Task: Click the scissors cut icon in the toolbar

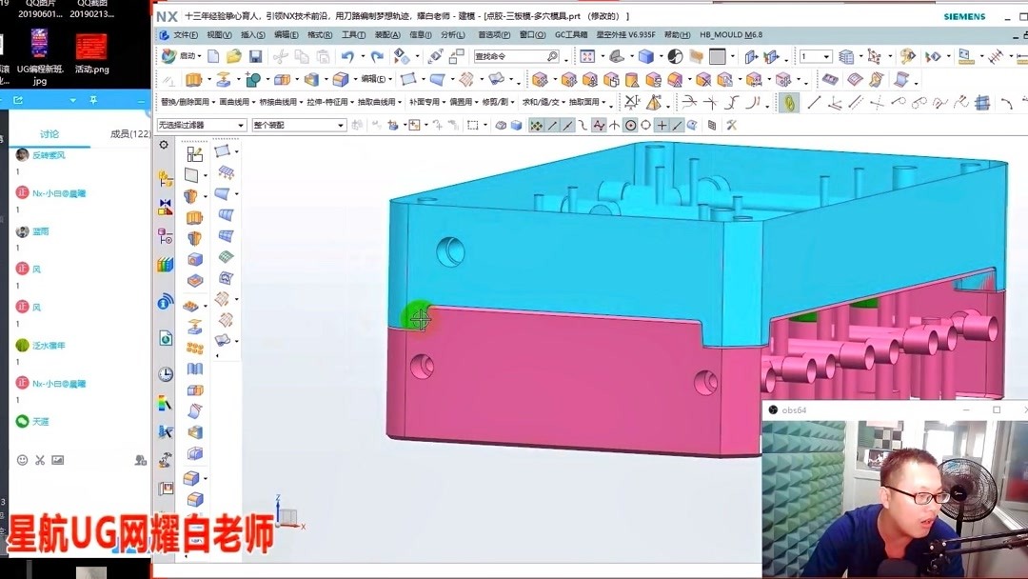Action: point(278,56)
